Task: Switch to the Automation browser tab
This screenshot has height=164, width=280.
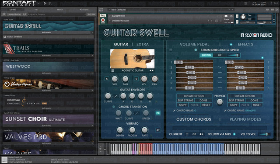Action: [x=84, y=10]
